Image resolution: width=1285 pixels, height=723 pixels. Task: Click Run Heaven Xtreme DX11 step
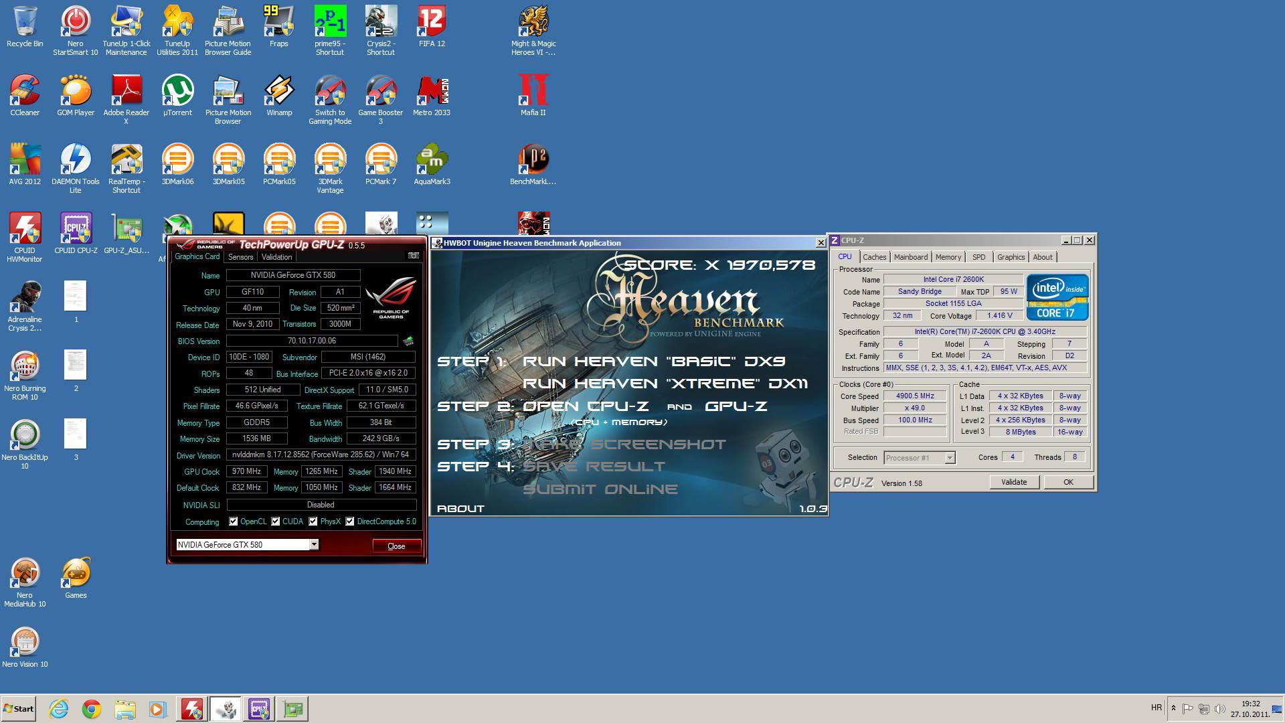665,384
